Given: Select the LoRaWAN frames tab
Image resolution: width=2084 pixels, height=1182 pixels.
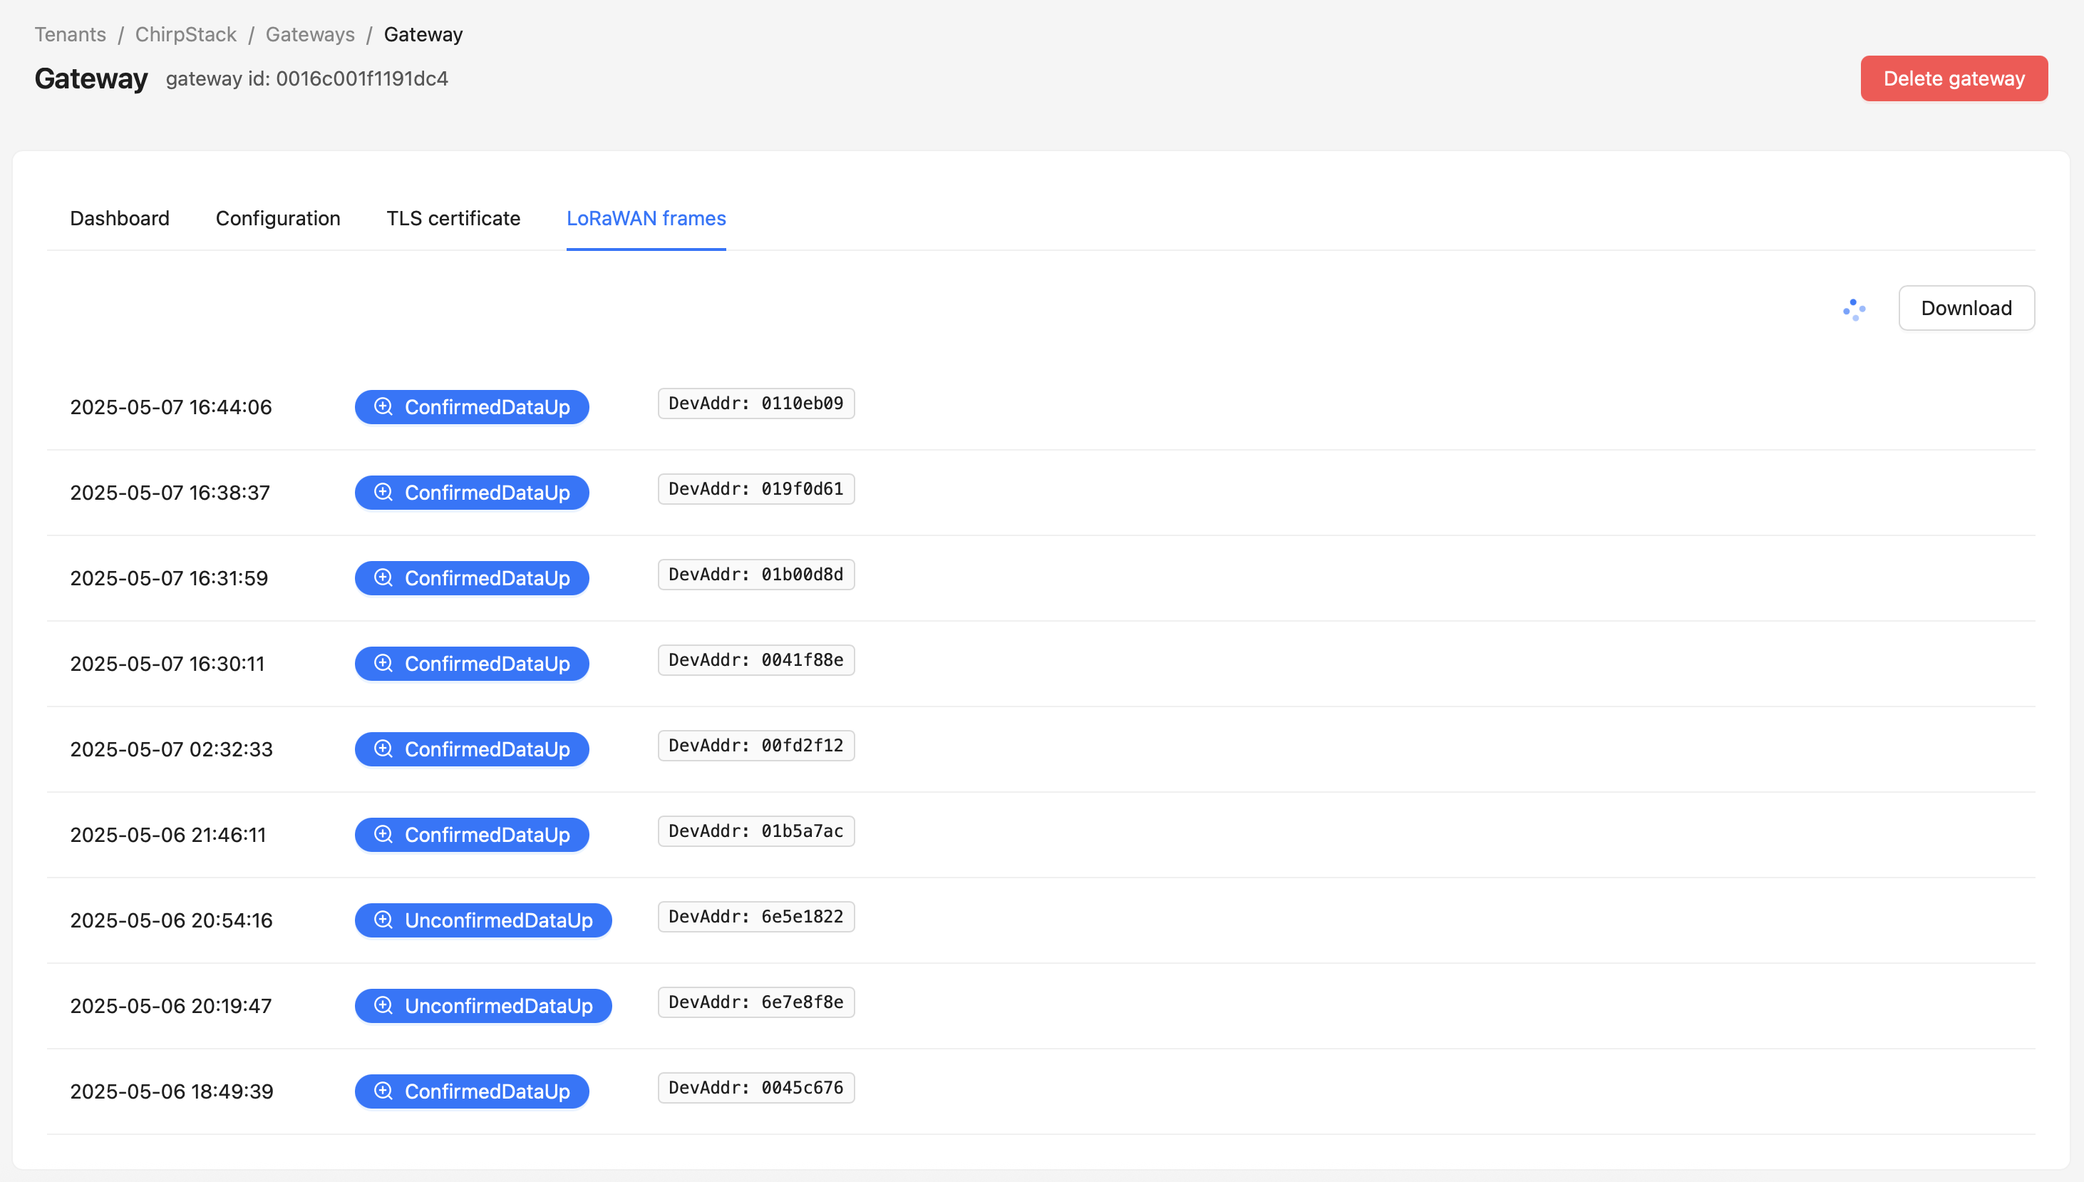Looking at the screenshot, I should pos(646,218).
